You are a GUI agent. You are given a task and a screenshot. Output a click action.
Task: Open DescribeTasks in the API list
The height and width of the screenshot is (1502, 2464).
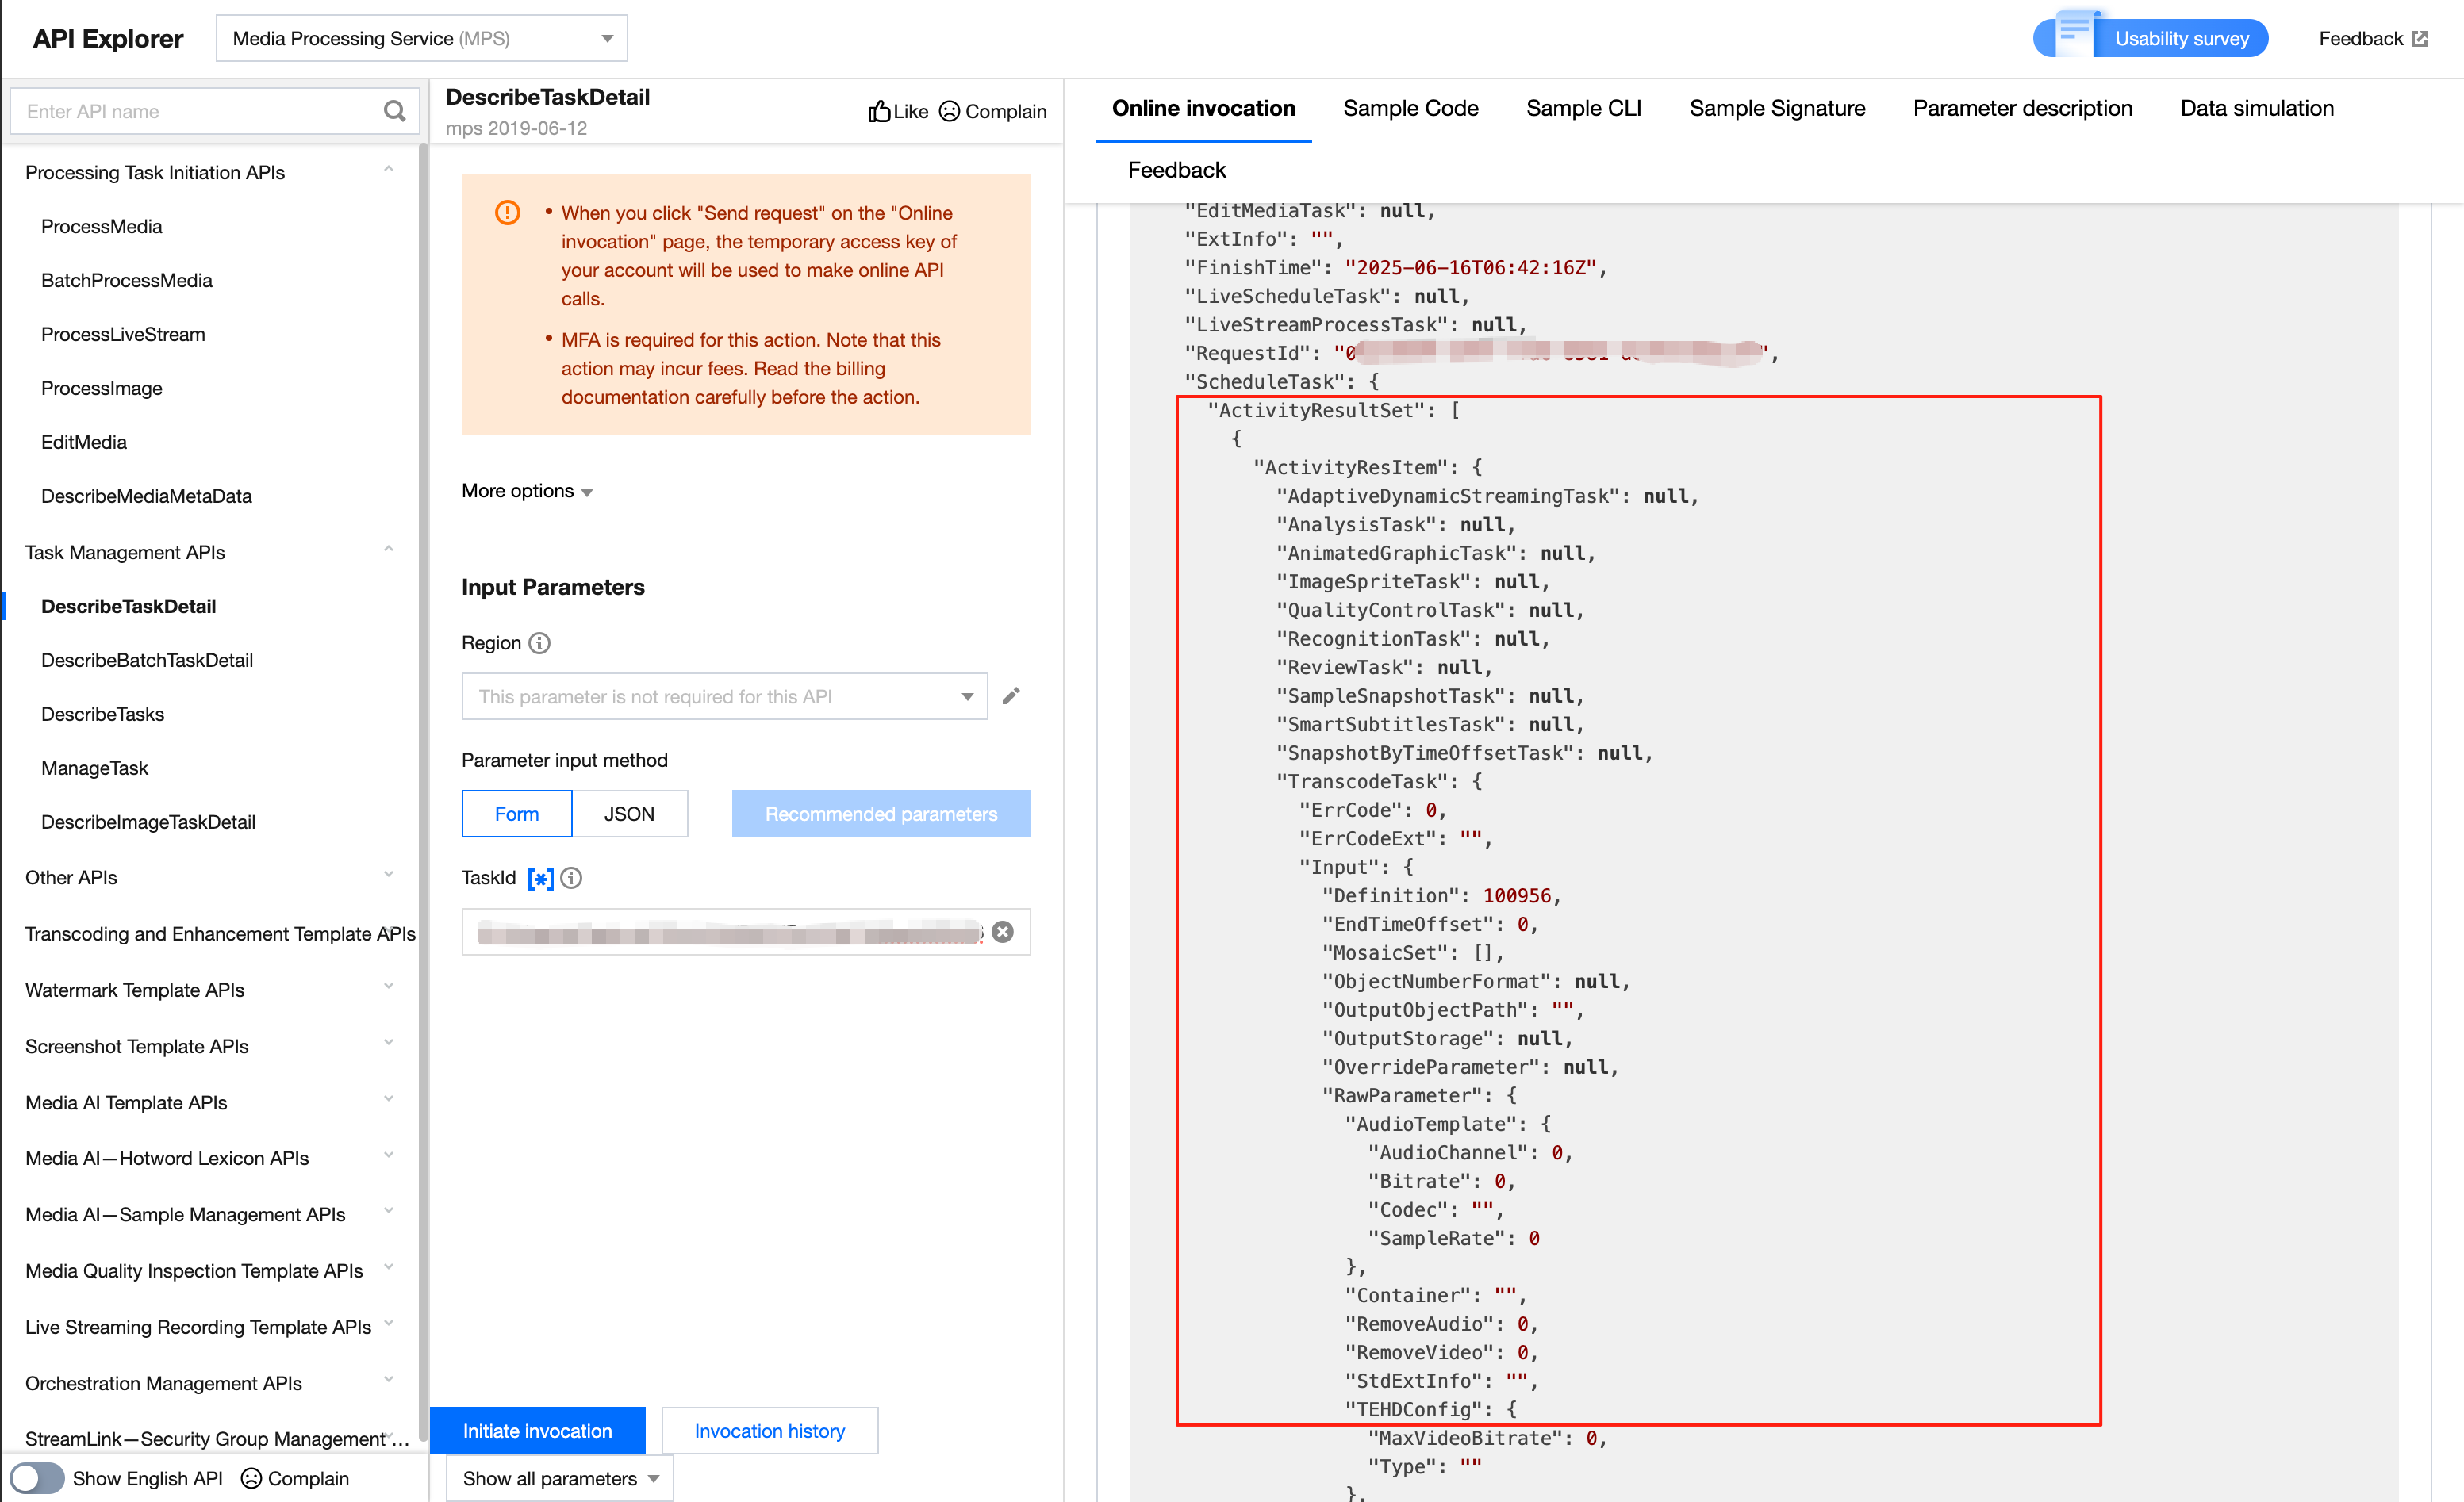point(102,714)
